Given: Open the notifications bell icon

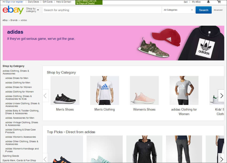Looking at the screenshot, I should pyautogui.click(x=208, y=2).
